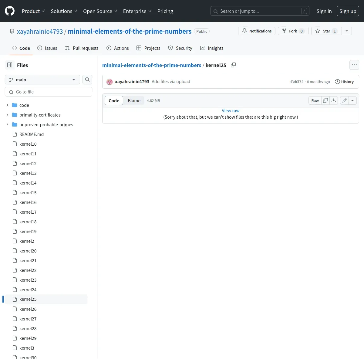Switch to Blame view

[x=134, y=100]
